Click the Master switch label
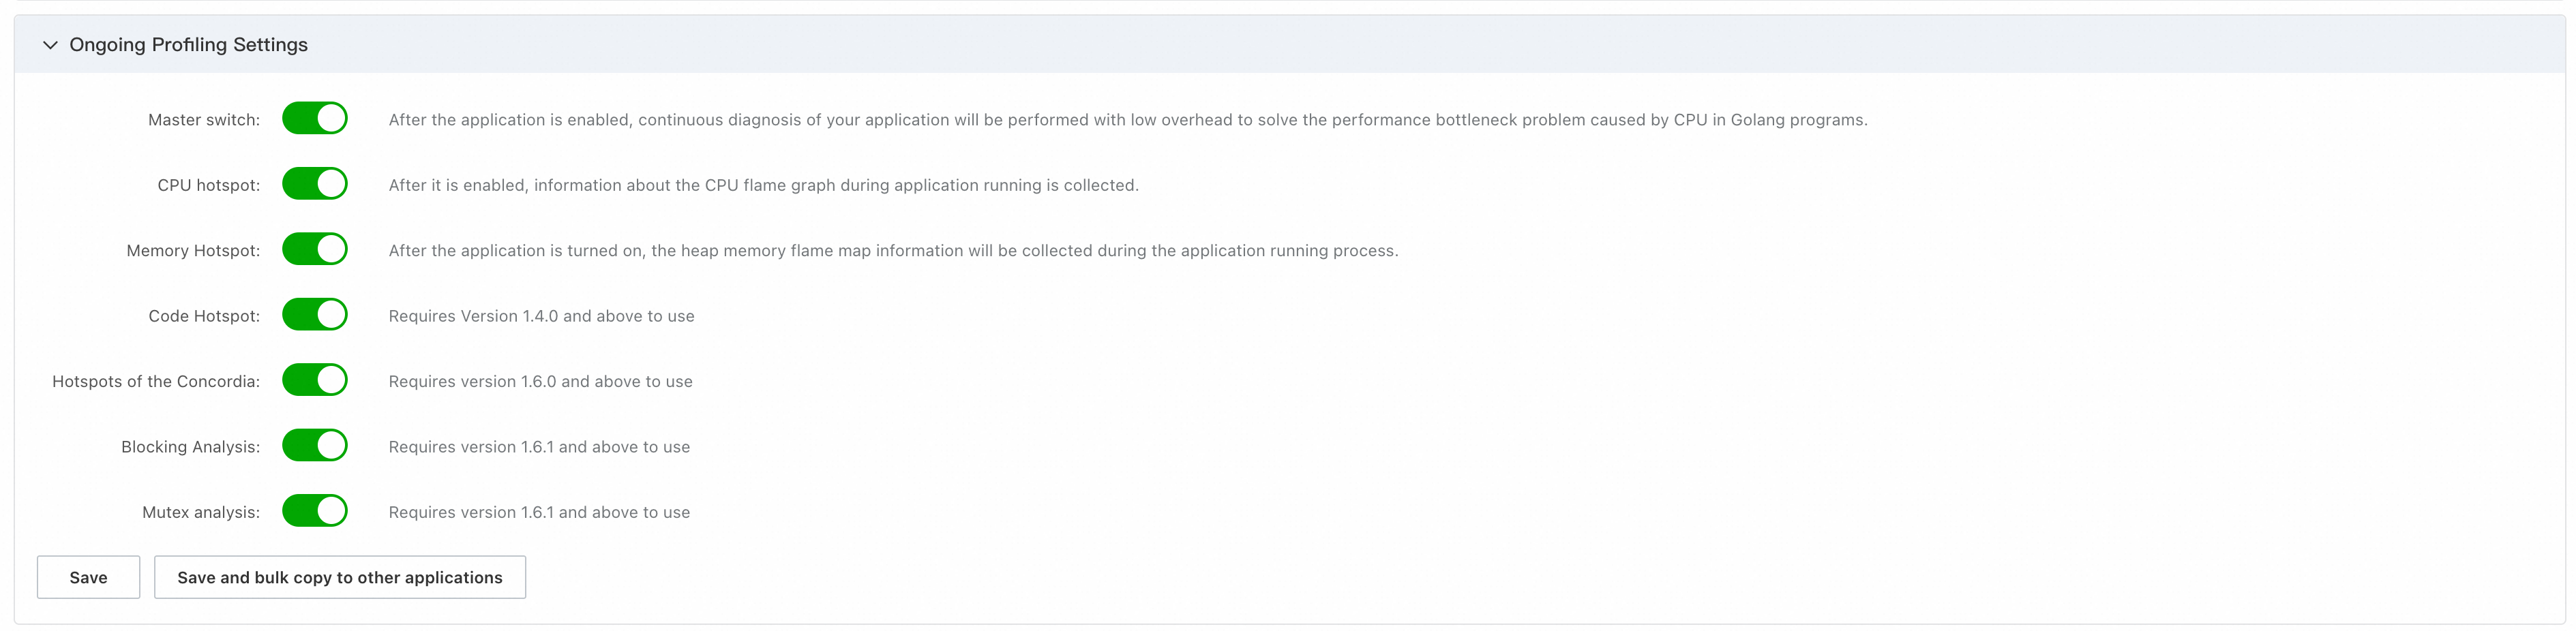 203,120
